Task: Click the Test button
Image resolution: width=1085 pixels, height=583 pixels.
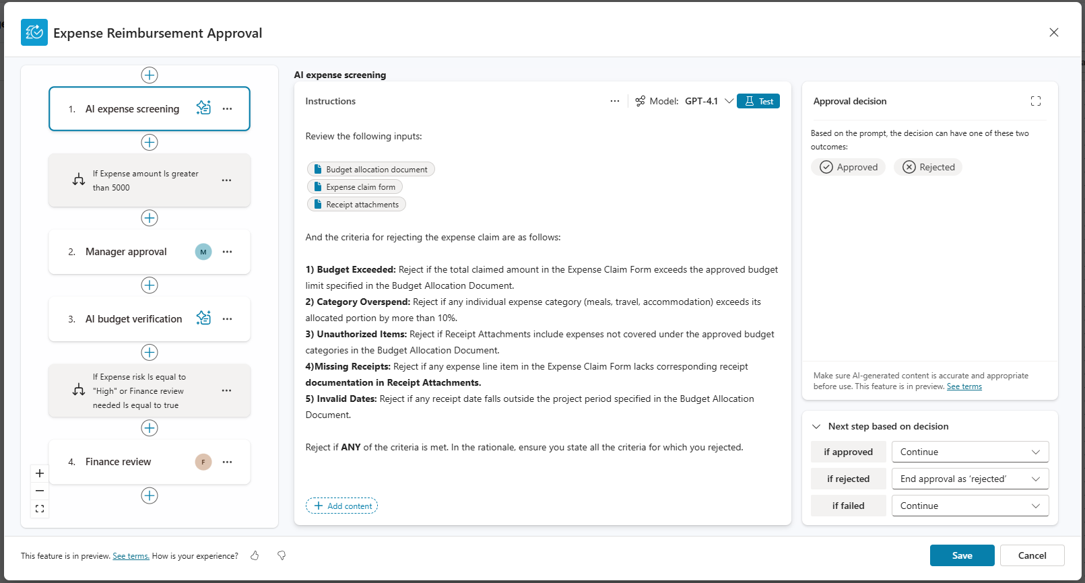Action: [x=758, y=101]
